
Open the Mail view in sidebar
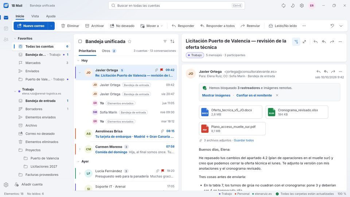[6, 18]
